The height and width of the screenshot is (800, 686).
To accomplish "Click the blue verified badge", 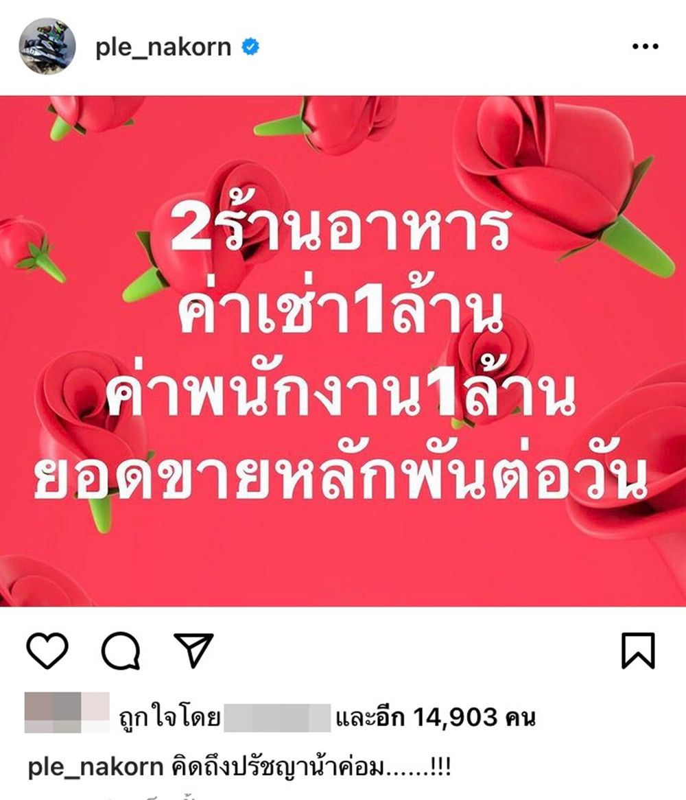I will click(250, 47).
